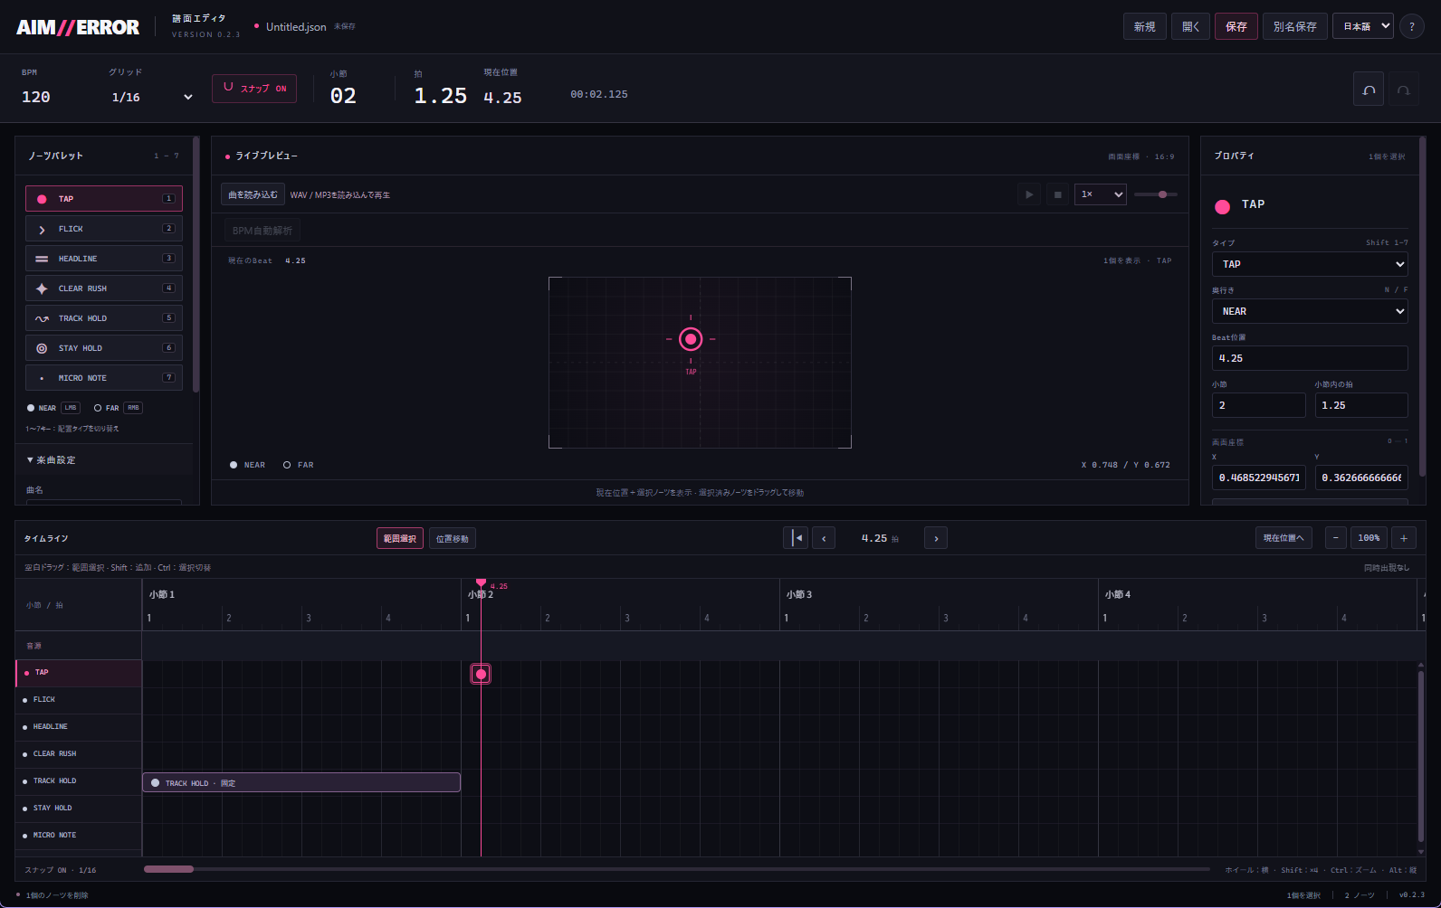Click the CLEAR RUSH timeline track label
The image size is (1441, 908).
click(79, 754)
